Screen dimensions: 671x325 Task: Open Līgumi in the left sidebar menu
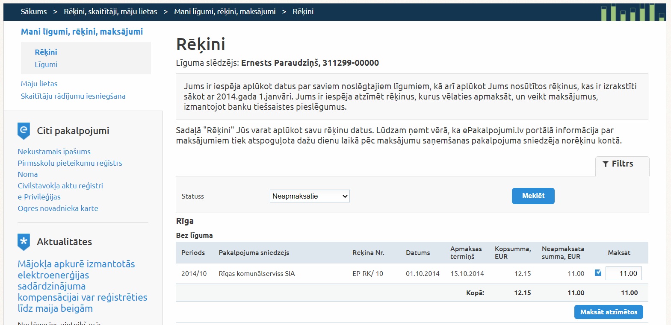click(46, 64)
